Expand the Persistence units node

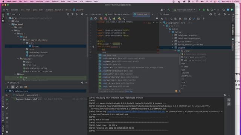coord(6,91)
